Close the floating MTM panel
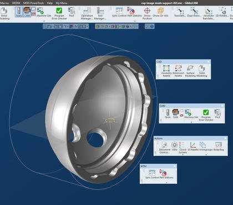The height and width of the screenshot is (205, 233). (174, 166)
